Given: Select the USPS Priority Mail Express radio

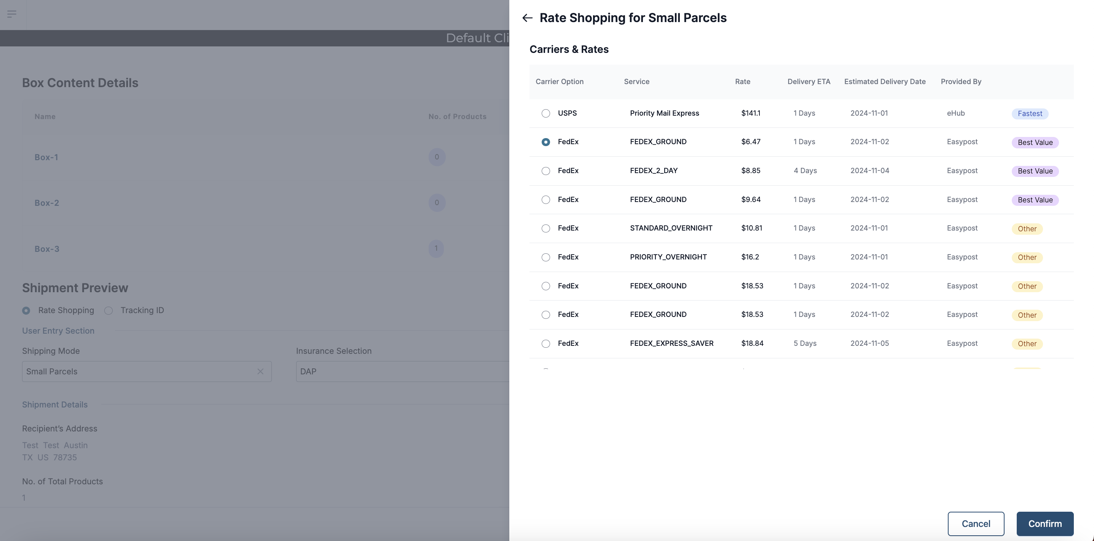Looking at the screenshot, I should click(x=546, y=113).
